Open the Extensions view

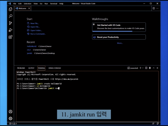pyautogui.click(x=10, y=37)
